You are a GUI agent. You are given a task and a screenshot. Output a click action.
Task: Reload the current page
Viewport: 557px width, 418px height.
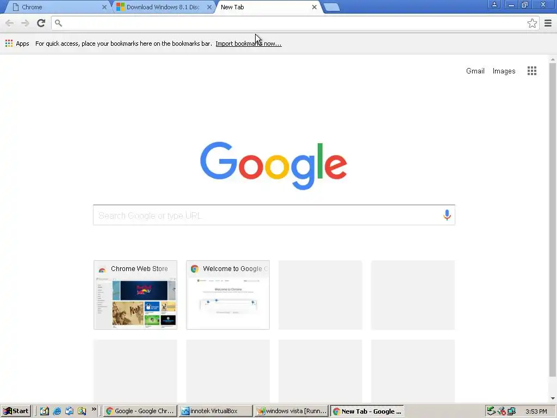pos(41,23)
